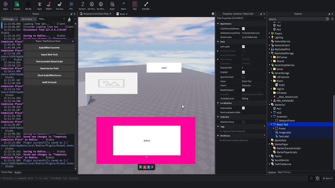Toggle IgnoreGuiInset checkbox
Image resolution: width=335 pixels, height=188 pixels.
click(x=243, y=77)
